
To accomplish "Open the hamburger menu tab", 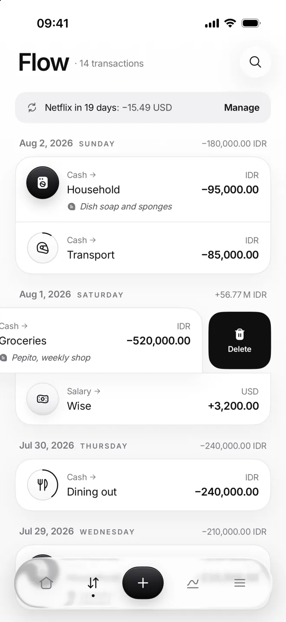I will [x=240, y=583].
